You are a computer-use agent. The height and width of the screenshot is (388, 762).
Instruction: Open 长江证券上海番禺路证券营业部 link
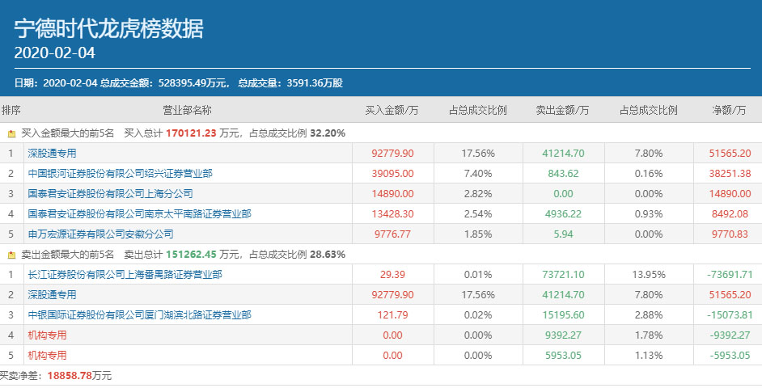[x=125, y=275]
